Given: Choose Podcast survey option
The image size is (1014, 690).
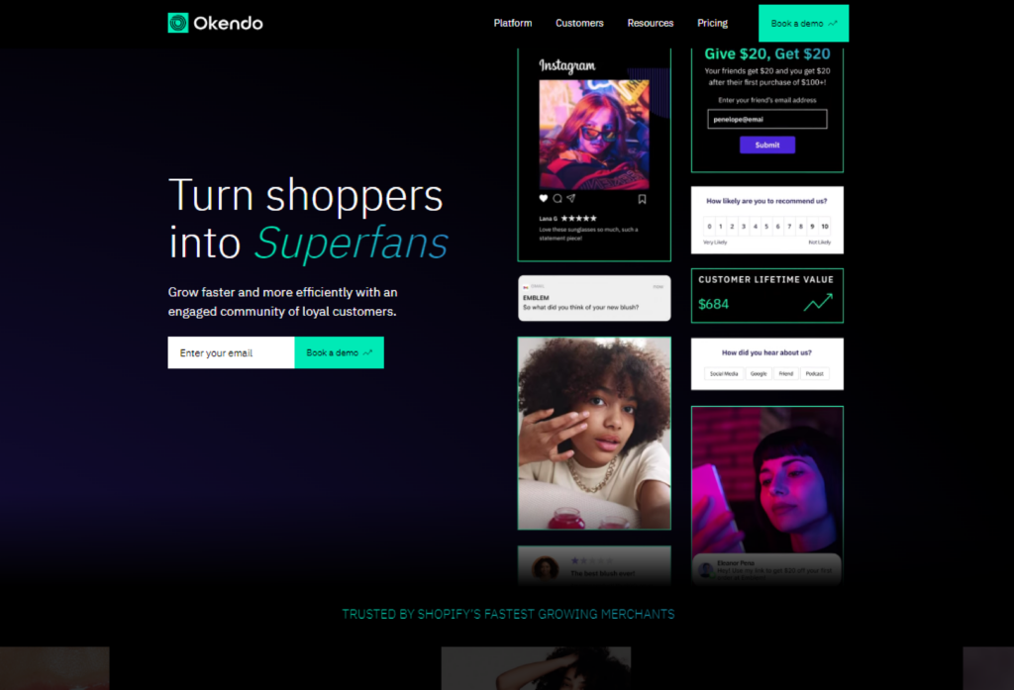Looking at the screenshot, I should (x=815, y=374).
